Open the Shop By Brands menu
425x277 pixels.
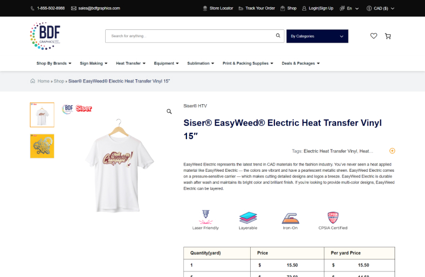54,63
